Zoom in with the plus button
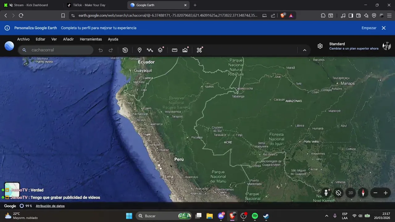The width and height of the screenshot is (395, 222). pyautogui.click(x=385, y=193)
